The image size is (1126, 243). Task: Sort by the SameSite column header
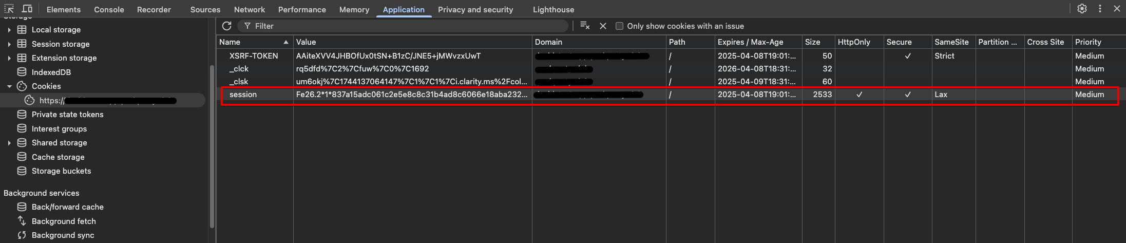[953, 42]
